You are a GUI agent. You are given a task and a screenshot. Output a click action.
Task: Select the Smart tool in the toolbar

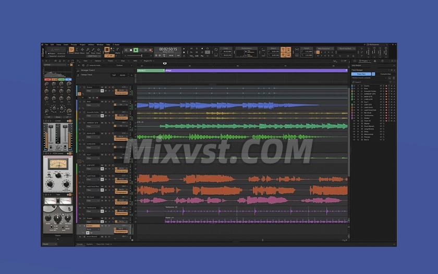click(x=71, y=50)
